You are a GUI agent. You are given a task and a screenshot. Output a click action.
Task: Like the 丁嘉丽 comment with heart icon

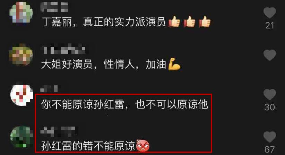pos(270,13)
